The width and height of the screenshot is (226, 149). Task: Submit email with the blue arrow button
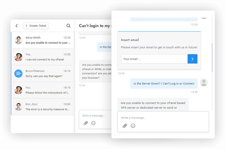[x=192, y=59]
